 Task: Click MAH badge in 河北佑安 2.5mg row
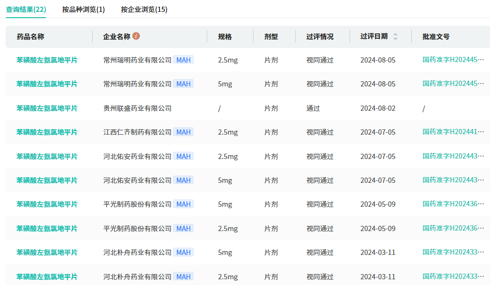(183, 156)
